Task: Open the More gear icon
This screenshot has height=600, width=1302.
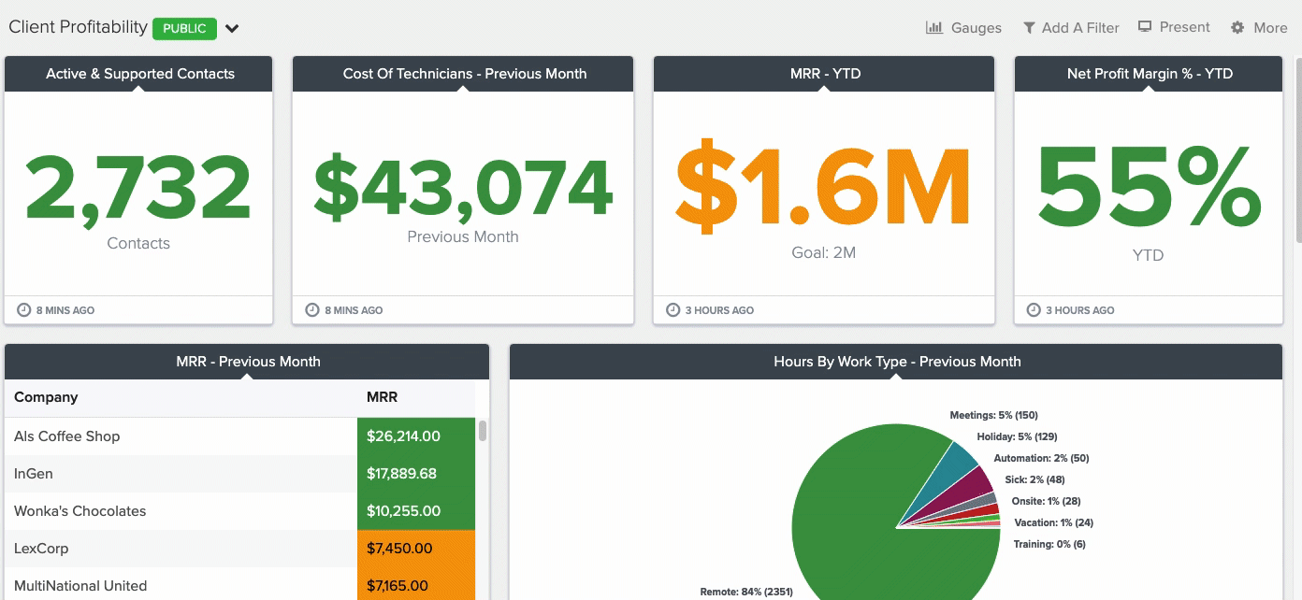Action: (1237, 28)
